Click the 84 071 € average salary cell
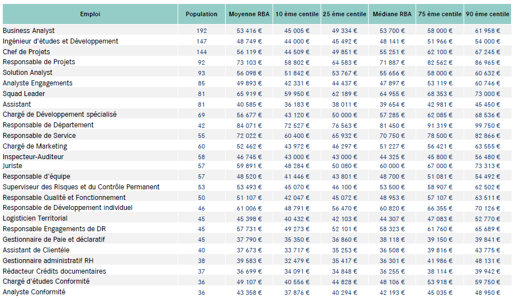 pos(249,125)
